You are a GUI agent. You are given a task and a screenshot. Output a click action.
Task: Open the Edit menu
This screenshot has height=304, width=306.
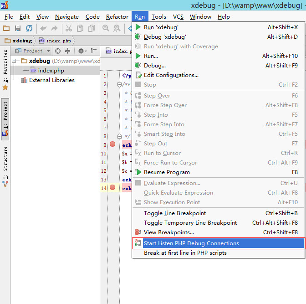point(25,17)
